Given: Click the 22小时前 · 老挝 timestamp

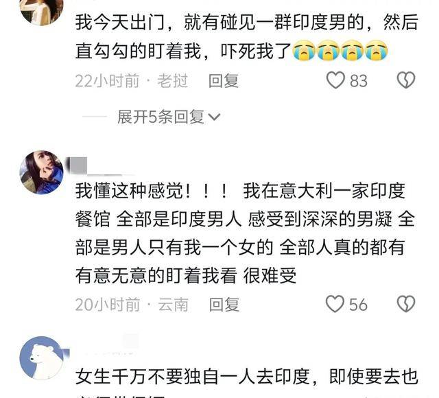Looking at the screenshot, I should click(131, 81).
